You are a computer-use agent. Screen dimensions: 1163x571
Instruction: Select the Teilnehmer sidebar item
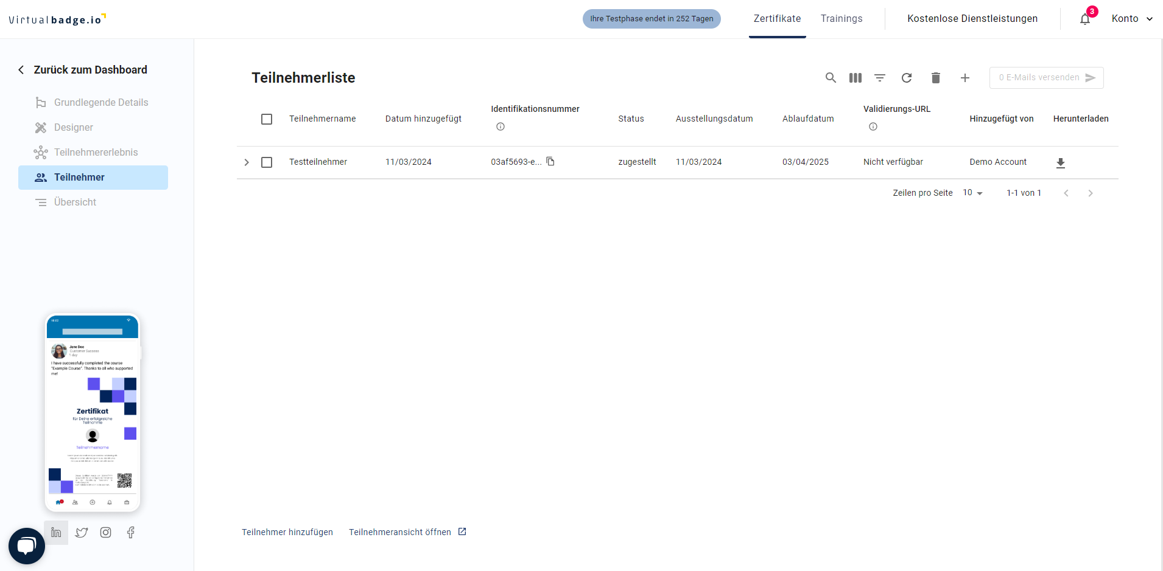pyautogui.click(x=93, y=178)
